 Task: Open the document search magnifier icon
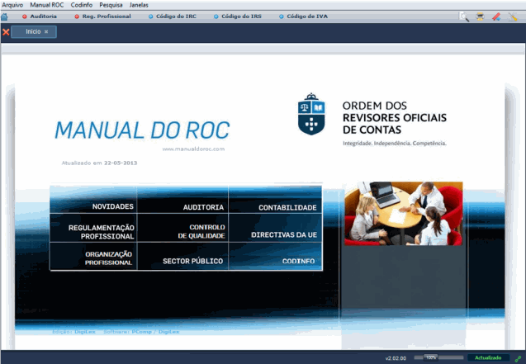(x=464, y=17)
